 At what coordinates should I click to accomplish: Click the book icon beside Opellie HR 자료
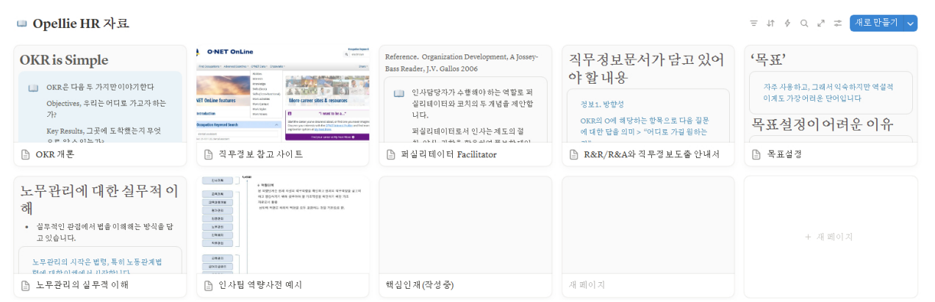[x=21, y=24]
